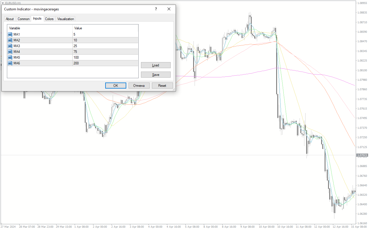Screen dimensions: 369x230
Task: Select the MA1 value 5 cell
Action: point(106,34)
